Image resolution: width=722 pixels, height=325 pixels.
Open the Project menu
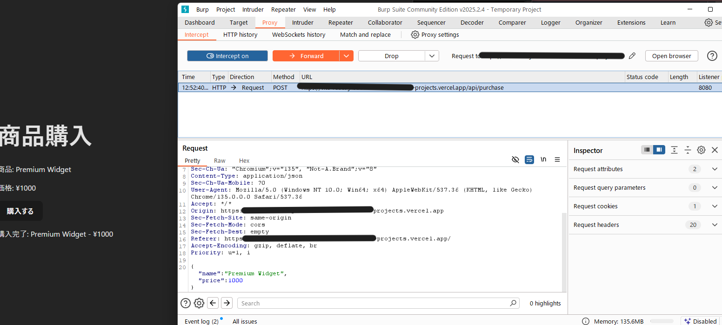pos(226,9)
